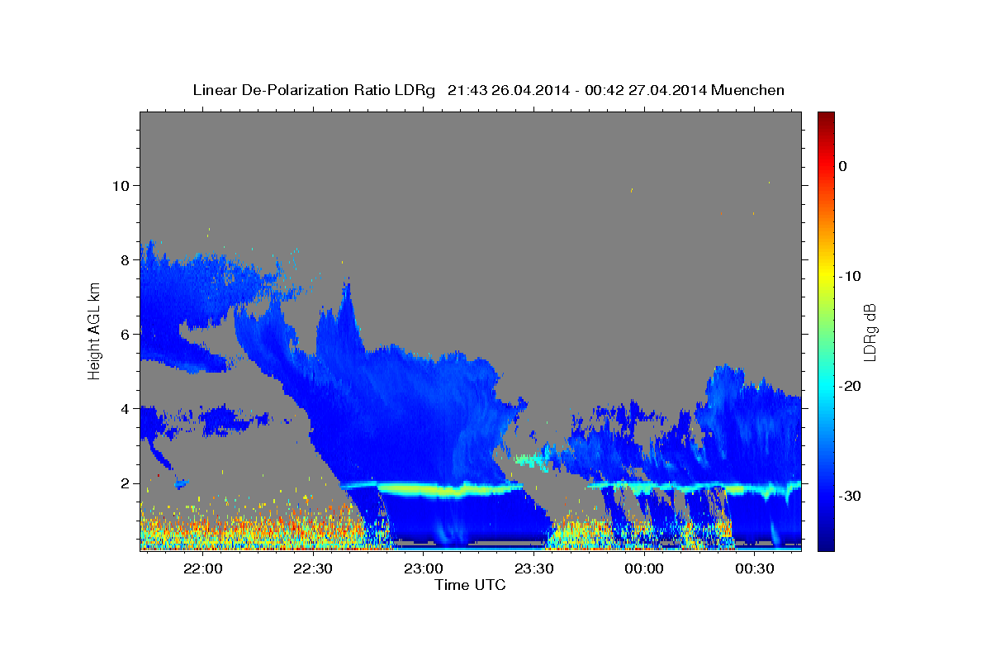Select the 00:30 time tick label
The width and height of the screenshot is (991, 661).
[x=755, y=568]
